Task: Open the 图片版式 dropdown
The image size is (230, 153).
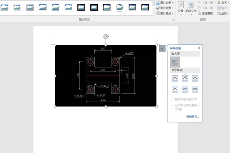Action: [165, 13]
